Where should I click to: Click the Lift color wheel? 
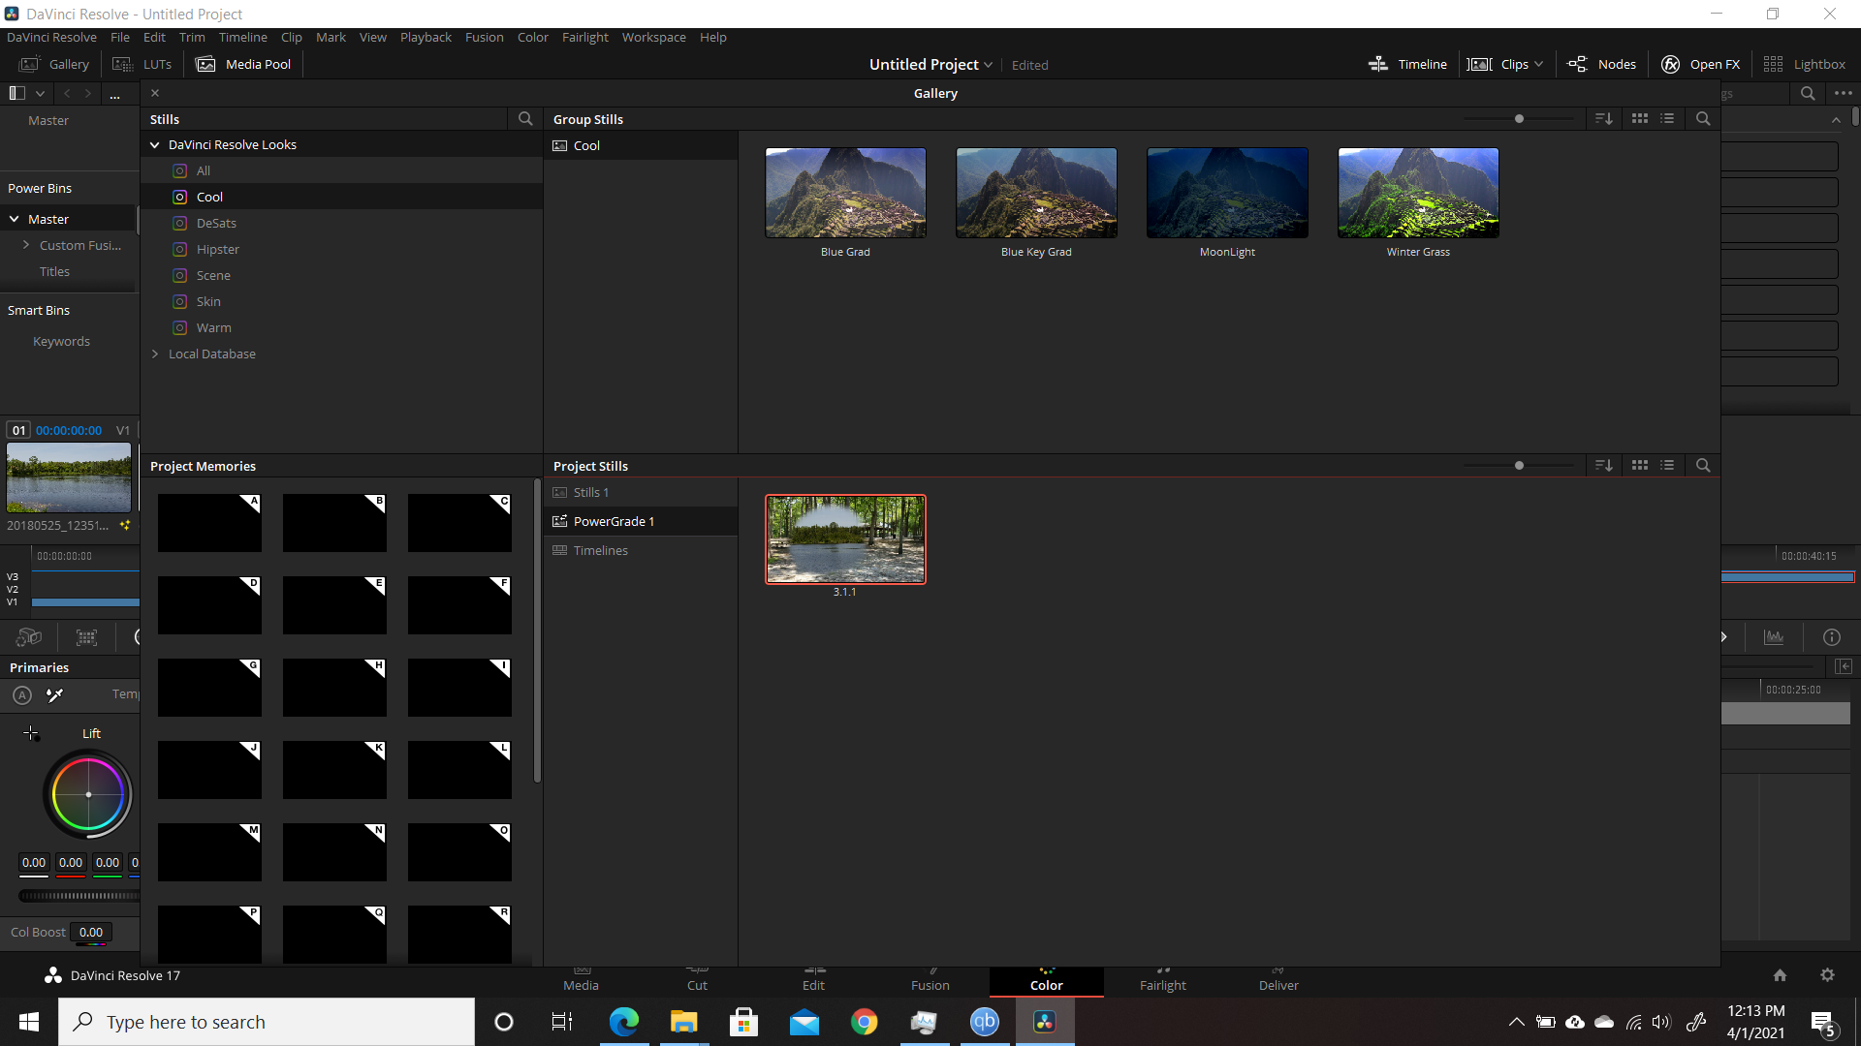pos(88,794)
